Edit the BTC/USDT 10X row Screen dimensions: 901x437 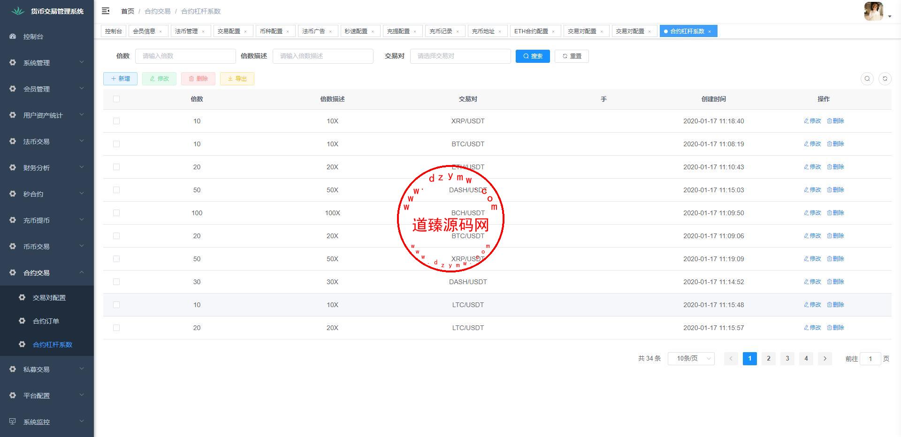(x=812, y=144)
